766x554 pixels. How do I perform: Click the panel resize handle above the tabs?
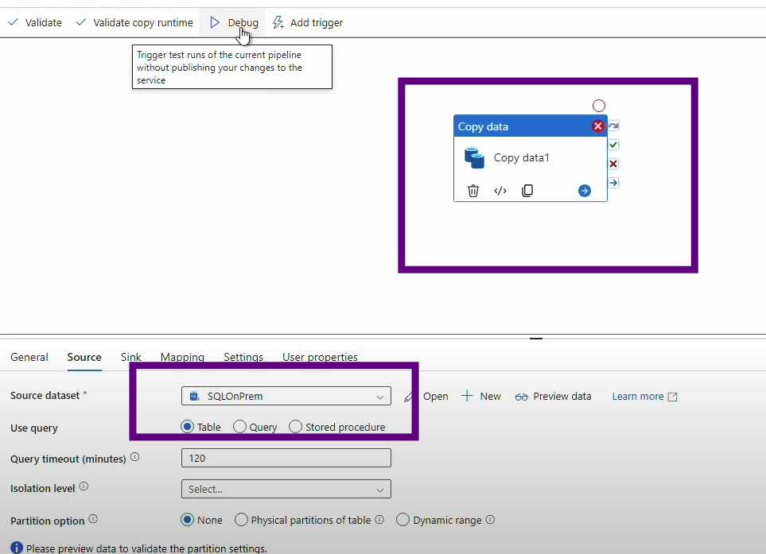tap(536, 339)
